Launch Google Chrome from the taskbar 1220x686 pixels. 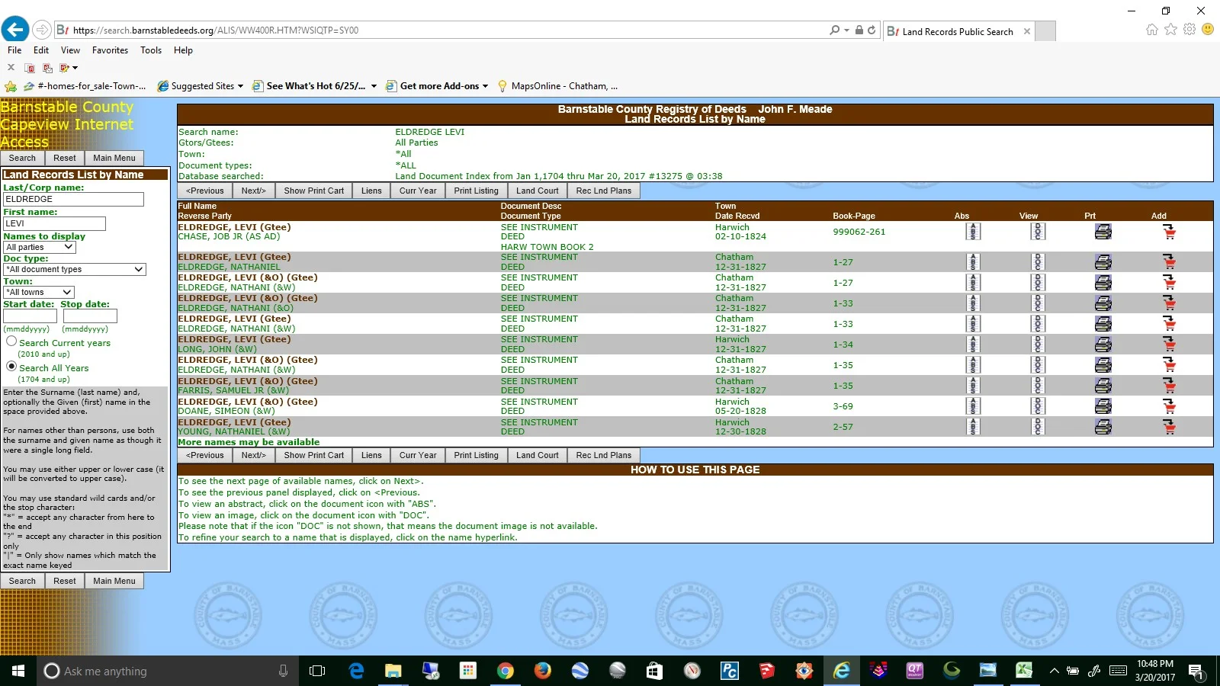click(x=506, y=671)
